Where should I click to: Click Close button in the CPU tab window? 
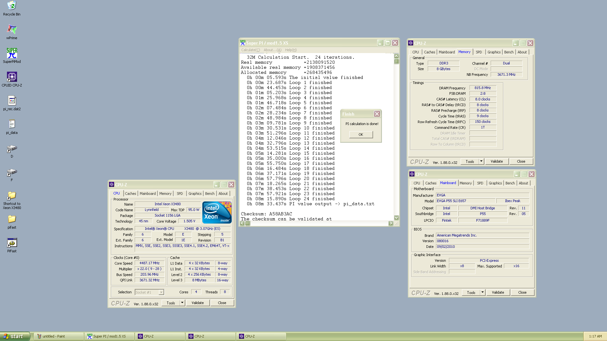click(222, 303)
